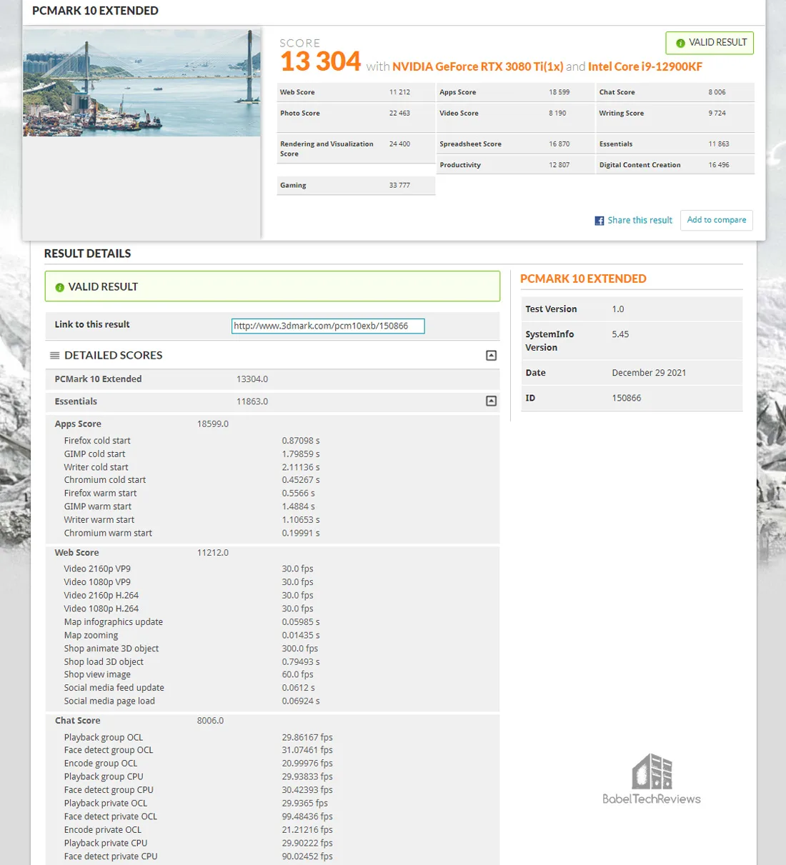Click the Web Score 11212.0 detail heading
The image size is (786, 865).
click(272, 553)
